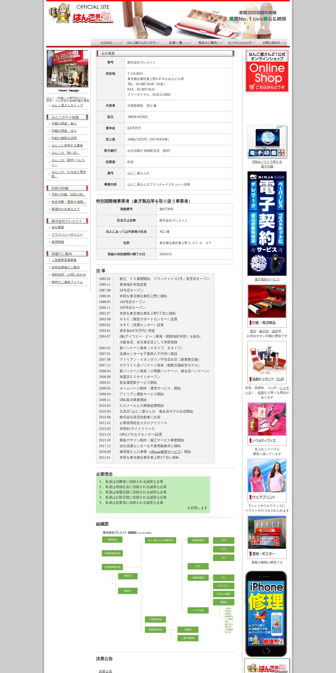Click 印鑑・周辺商品 product image
The width and height of the screenshot is (336, 673).
pyautogui.click(x=267, y=306)
